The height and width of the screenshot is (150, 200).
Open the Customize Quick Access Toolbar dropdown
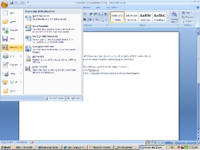[28, 2]
